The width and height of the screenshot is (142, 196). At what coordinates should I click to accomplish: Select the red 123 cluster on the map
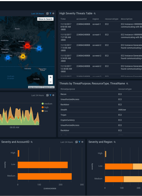click(27, 46)
